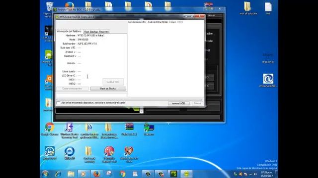The image size is (318, 178).
Task: Open the Windows Device Recovery Tool shortcut
Action: pyautogui.click(x=69, y=131)
